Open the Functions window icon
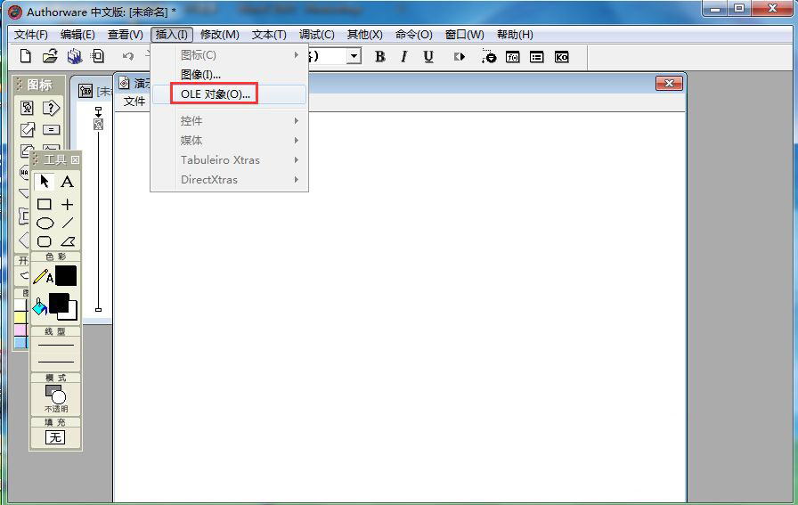798x505 pixels. pyautogui.click(x=513, y=56)
